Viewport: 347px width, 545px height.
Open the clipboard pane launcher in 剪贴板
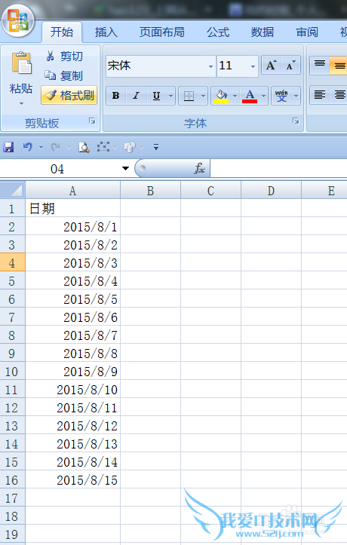(92, 121)
